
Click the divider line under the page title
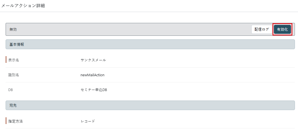[x=149, y=12]
